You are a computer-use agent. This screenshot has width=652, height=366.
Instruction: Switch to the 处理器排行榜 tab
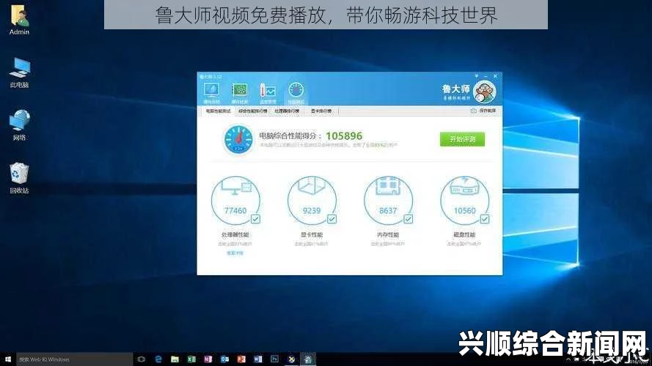click(287, 111)
